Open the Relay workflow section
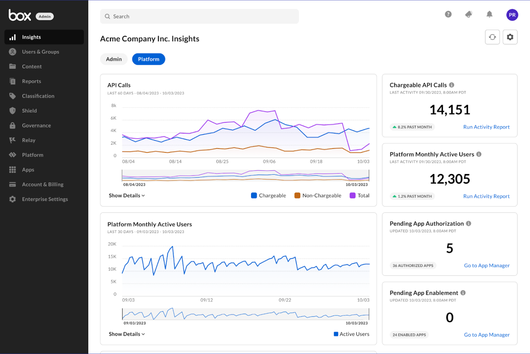The width and height of the screenshot is (530, 354). tap(29, 140)
